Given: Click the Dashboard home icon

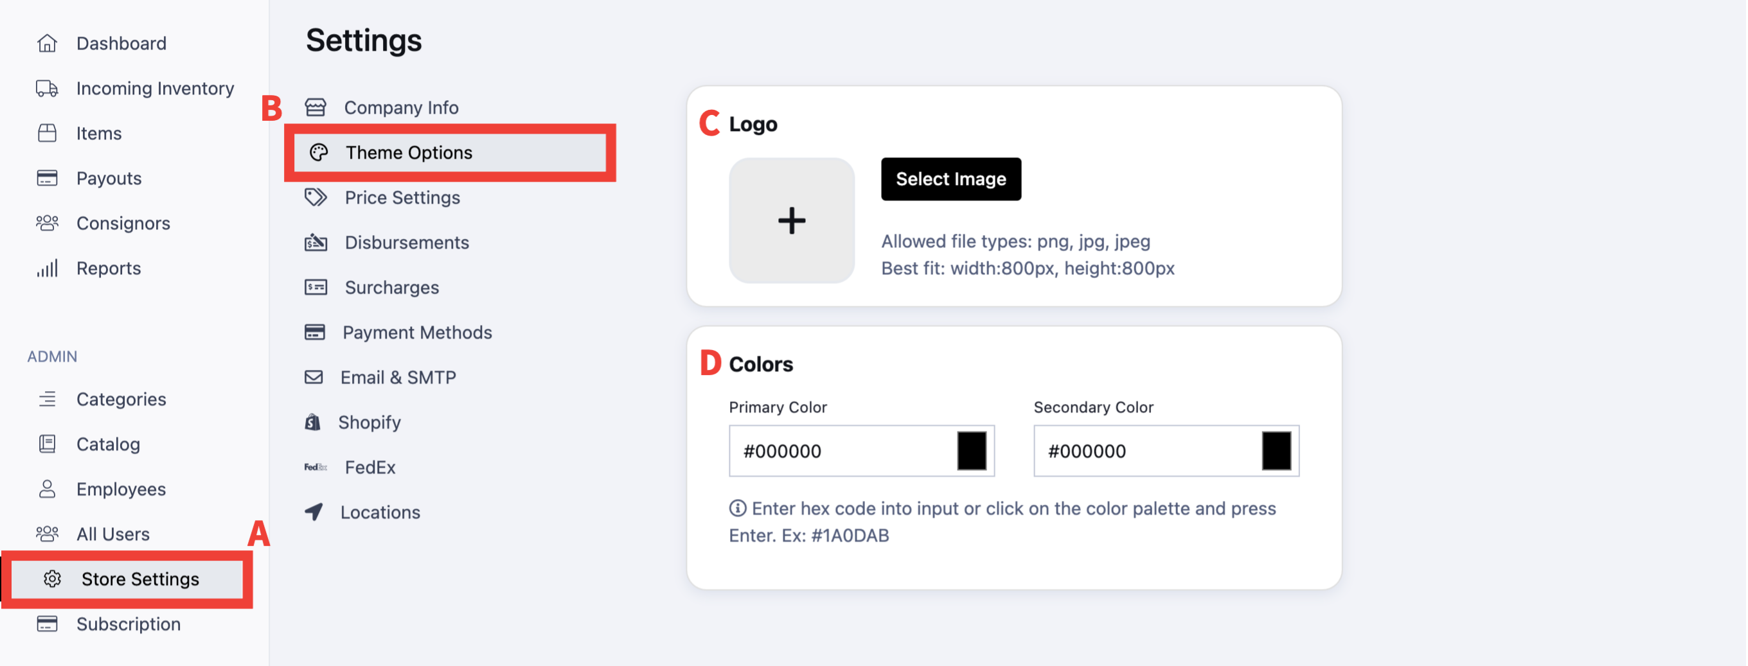Looking at the screenshot, I should [x=47, y=44].
